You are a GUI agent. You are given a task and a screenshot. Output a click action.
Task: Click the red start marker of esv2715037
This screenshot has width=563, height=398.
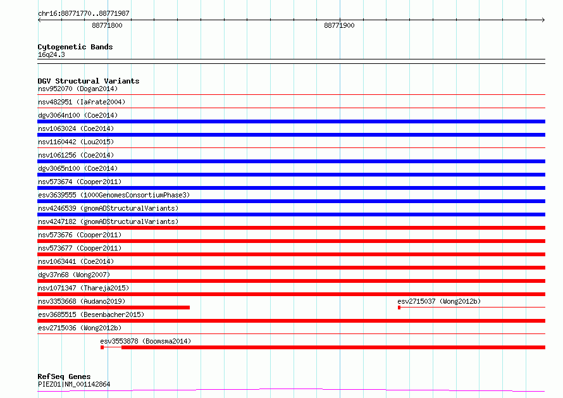[x=399, y=308]
